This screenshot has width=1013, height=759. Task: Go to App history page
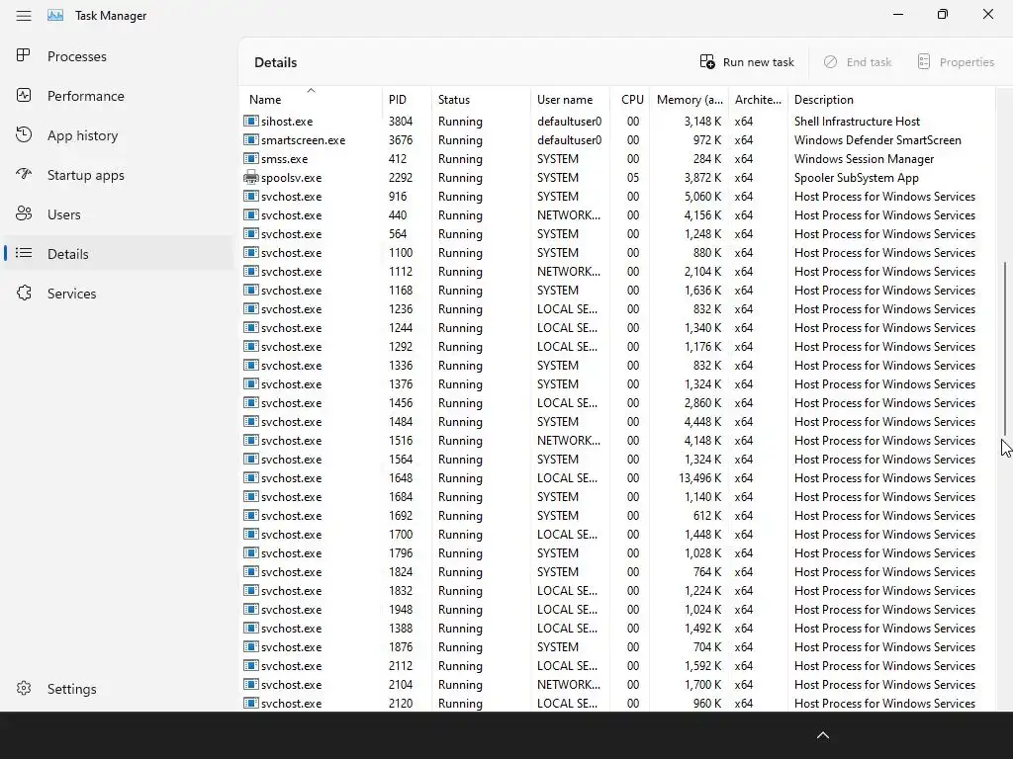point(83,135)
